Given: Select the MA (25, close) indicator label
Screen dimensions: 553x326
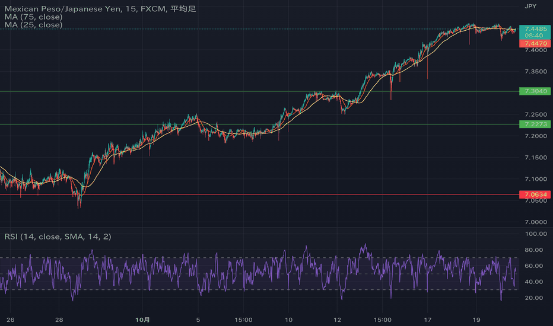Looking at the screenshot, I should click(x=33, y=25).
